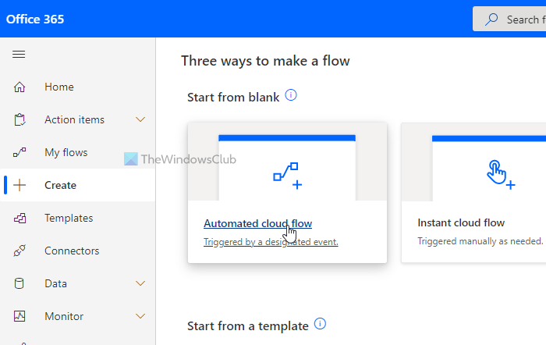Click the Templates icon in the sidebar
The width and height of the screenshot is (546, 345).
[20, 218]
